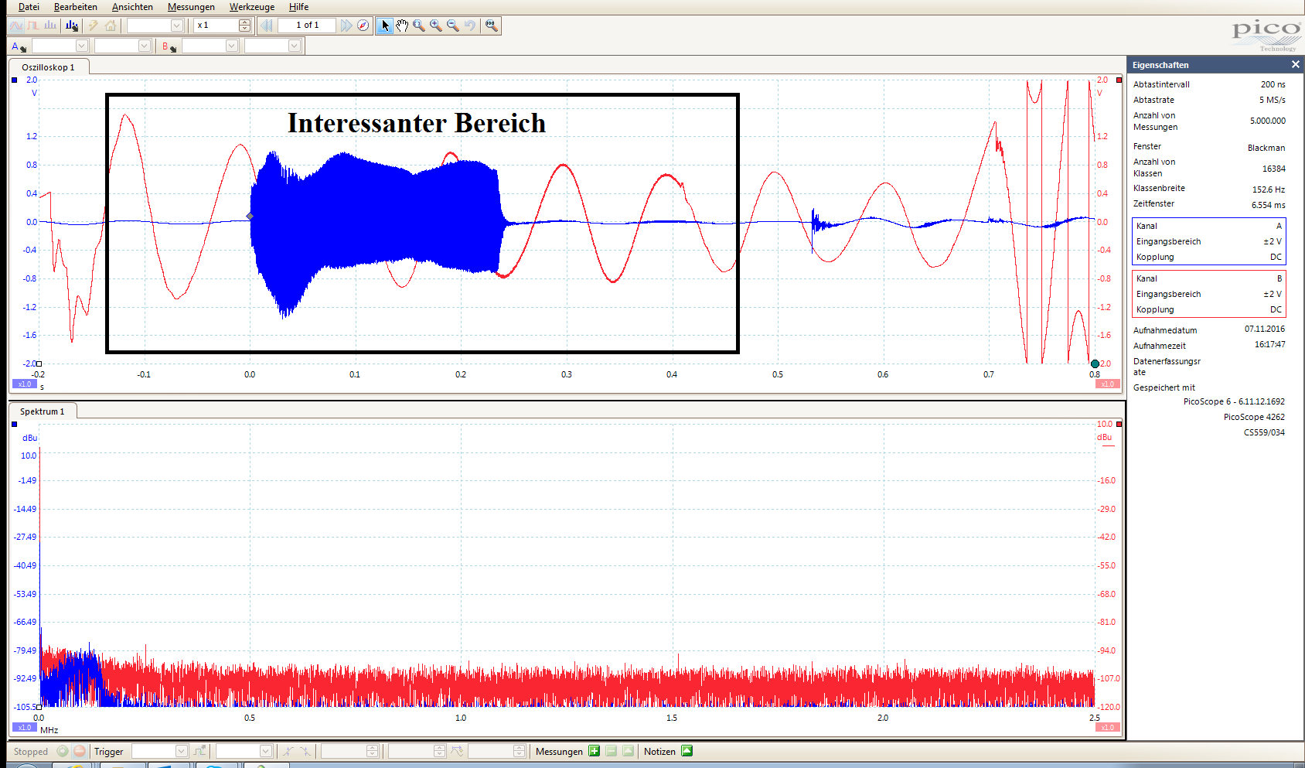Open the Messungen menu

click(191, 7)
